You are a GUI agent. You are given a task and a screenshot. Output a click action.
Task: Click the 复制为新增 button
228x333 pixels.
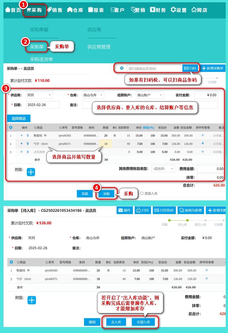tap(191, 210)
